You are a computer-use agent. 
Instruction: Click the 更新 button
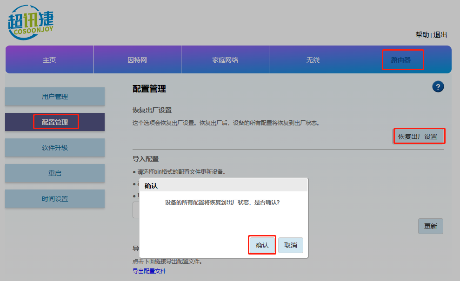pyautogui.click(x=430, y=226)
